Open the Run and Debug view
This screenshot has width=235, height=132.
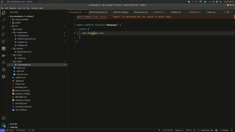pos(3,34)
